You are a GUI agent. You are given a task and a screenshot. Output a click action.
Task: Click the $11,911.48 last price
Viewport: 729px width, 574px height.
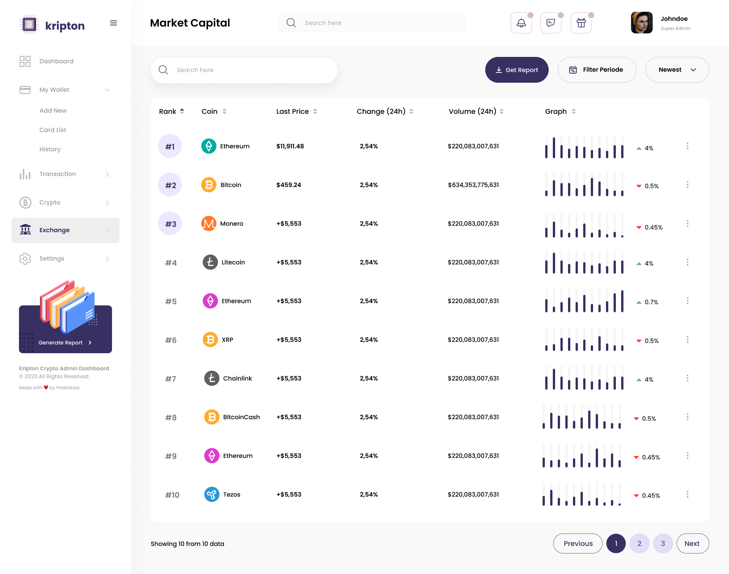(x=290, y=146)
